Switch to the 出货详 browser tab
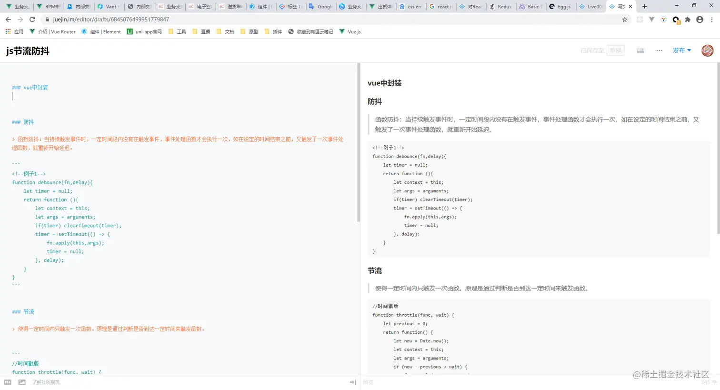 381,7
